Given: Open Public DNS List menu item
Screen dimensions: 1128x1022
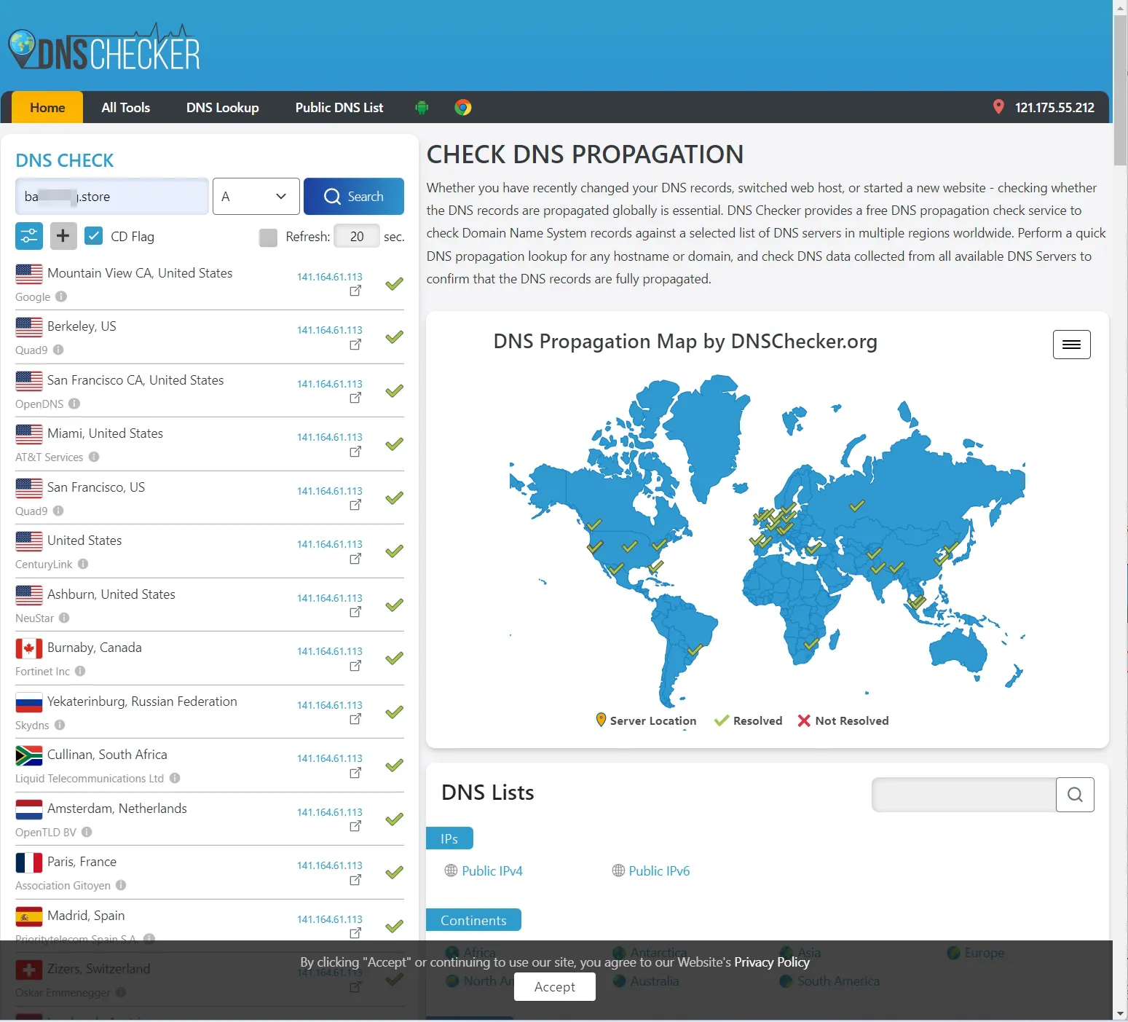Looking at the screenshot, I should [339, 108].
